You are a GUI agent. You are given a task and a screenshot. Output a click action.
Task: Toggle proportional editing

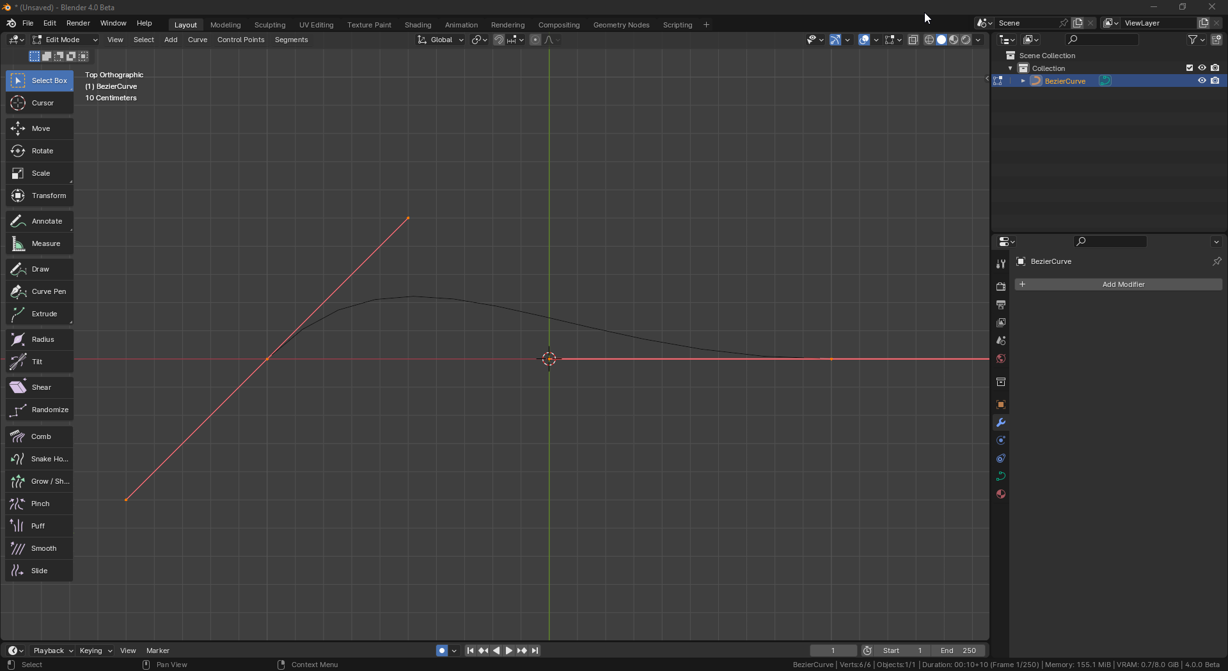(x=535, y=40)
